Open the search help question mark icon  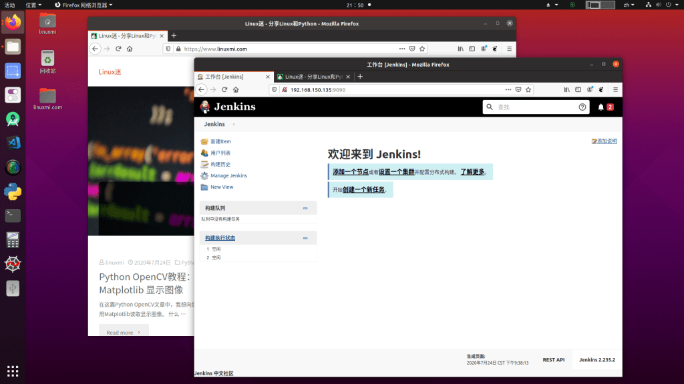point(582,107)
